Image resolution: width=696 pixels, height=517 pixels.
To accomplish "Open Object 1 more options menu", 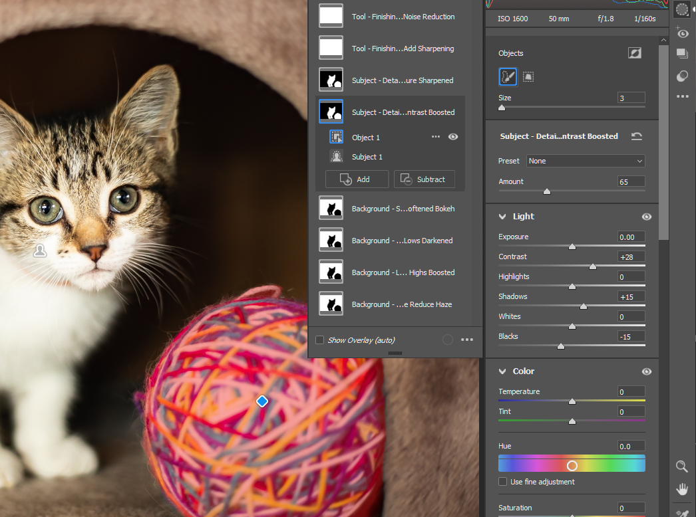I will pyautogui.click(x=436, y=137).
